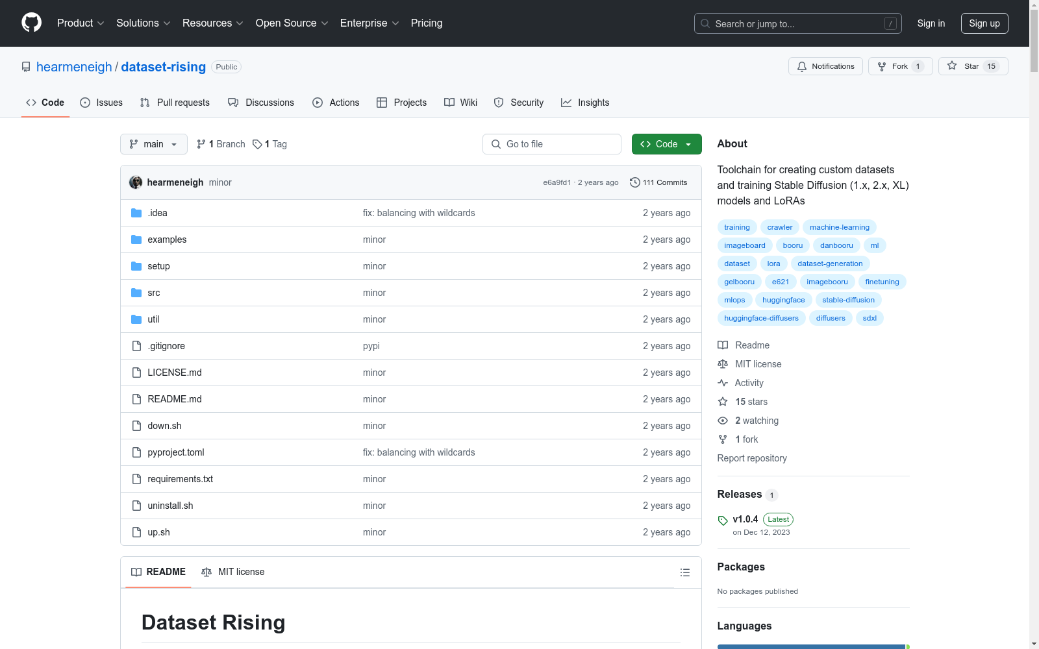View the 111 Commits history

[x=658, y=182]
